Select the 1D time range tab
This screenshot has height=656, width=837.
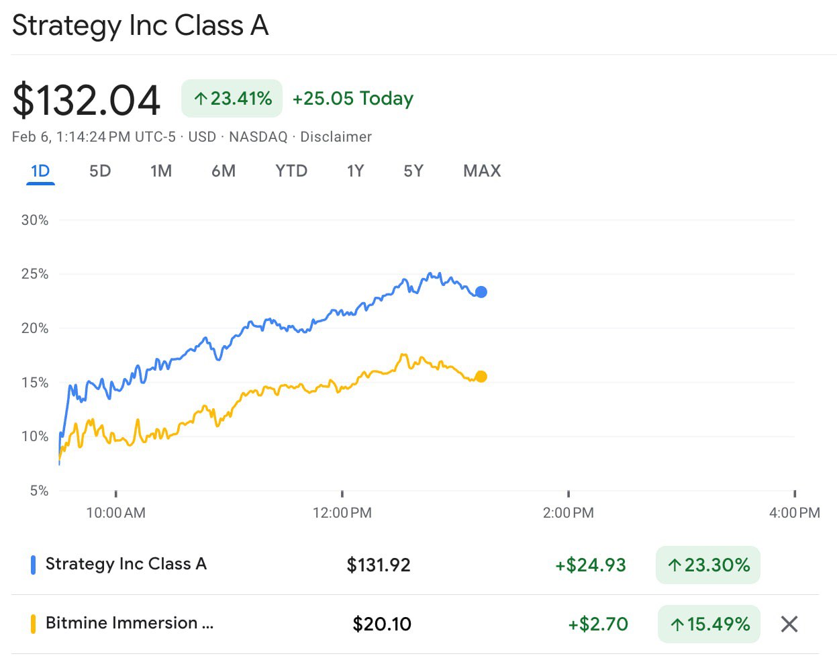(x=40, y=171)
